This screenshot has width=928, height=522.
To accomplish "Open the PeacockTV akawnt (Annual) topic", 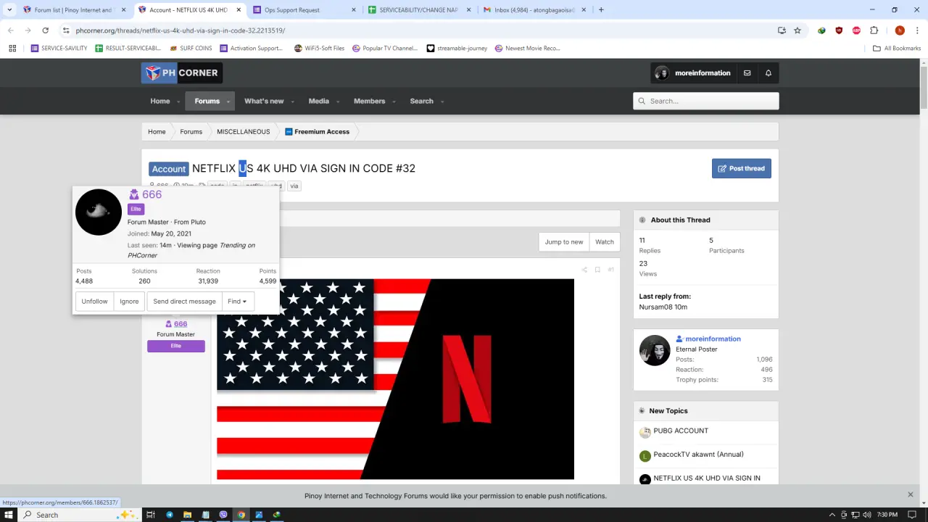I will point(698,455).
